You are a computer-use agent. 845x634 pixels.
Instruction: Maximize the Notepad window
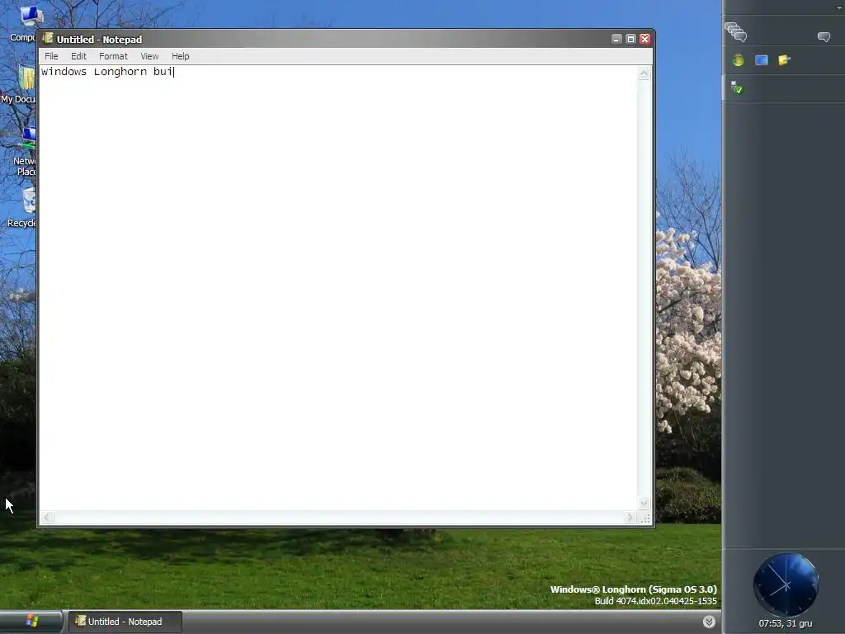pyautogui.click(x=630, y=39)
